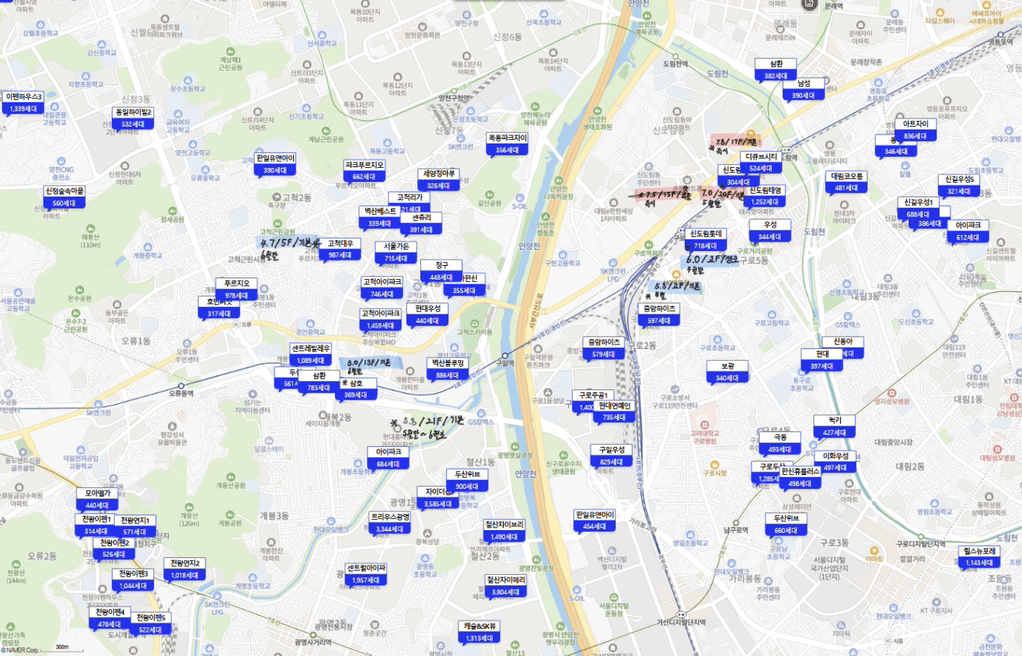Open the 이펜하우스3 1,339세대 marker
The height and width of the screenshot is (656, 1022).
pos(24,103)
